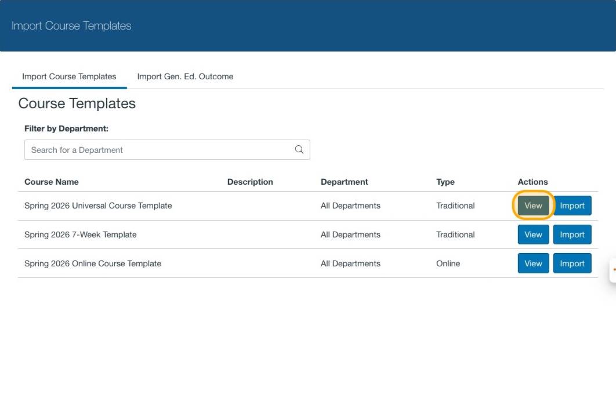616x410 pixels.
Task: Click the Actions column header
Action: click(x=532, y=182)
